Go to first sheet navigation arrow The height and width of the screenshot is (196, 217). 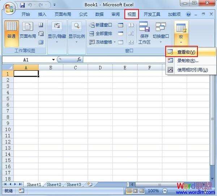[5, 184]
